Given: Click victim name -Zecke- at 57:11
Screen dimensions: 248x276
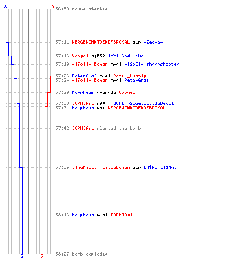Looking at the screenshot, I should pos(153,42).
